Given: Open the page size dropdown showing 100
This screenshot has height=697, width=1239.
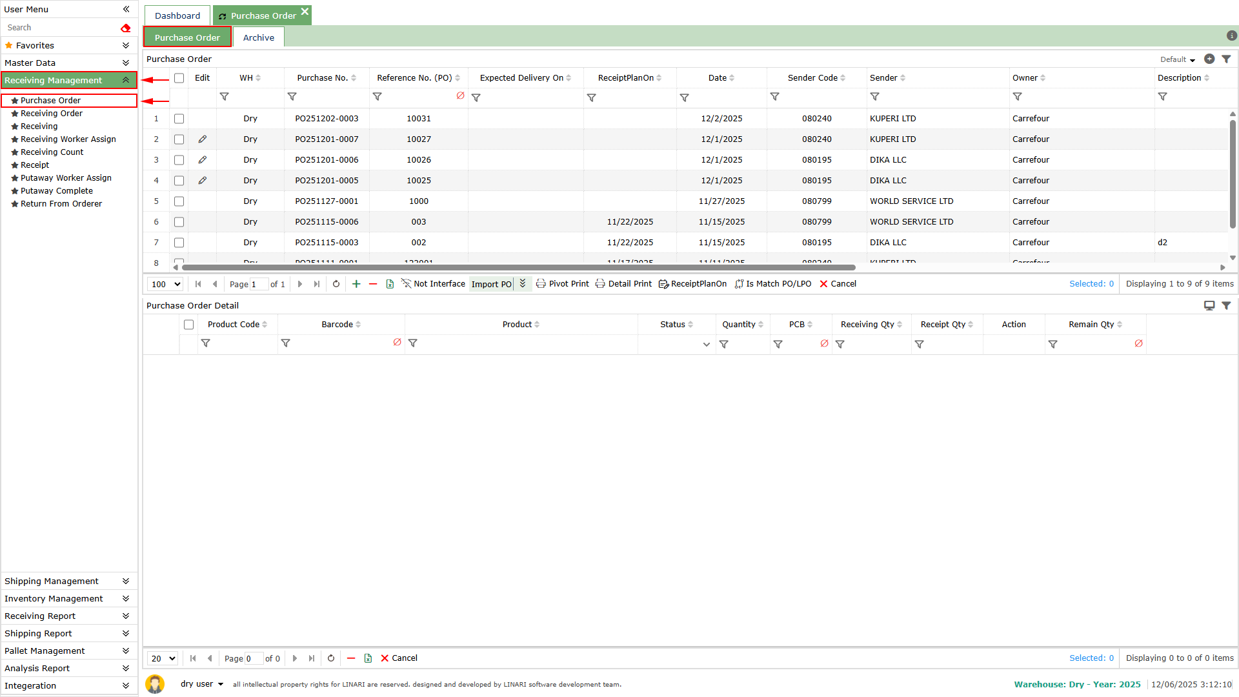Looking at the screenshot, I should click(x=166, y=284).
